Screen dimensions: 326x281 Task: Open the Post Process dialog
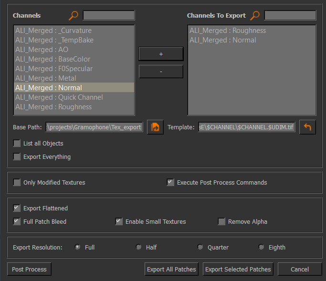[29, 269]
